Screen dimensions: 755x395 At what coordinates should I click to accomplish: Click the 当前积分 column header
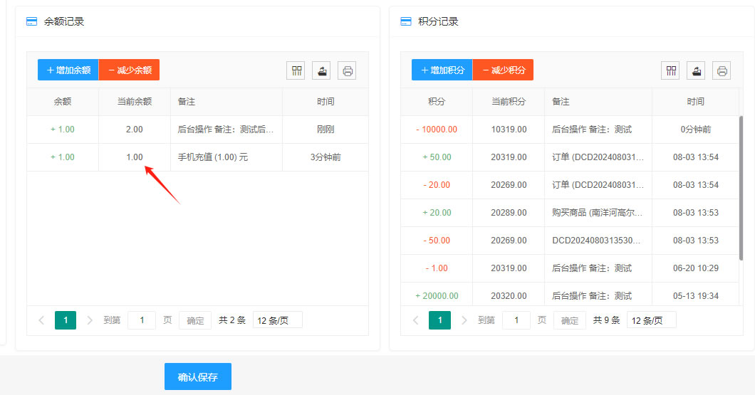click(509, 102)
